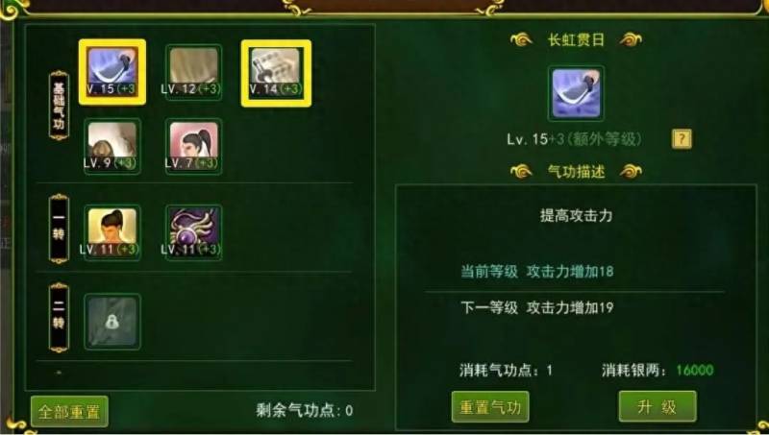Select the 二转 category label
The image size is (769, 435).
tap(59, 318)
